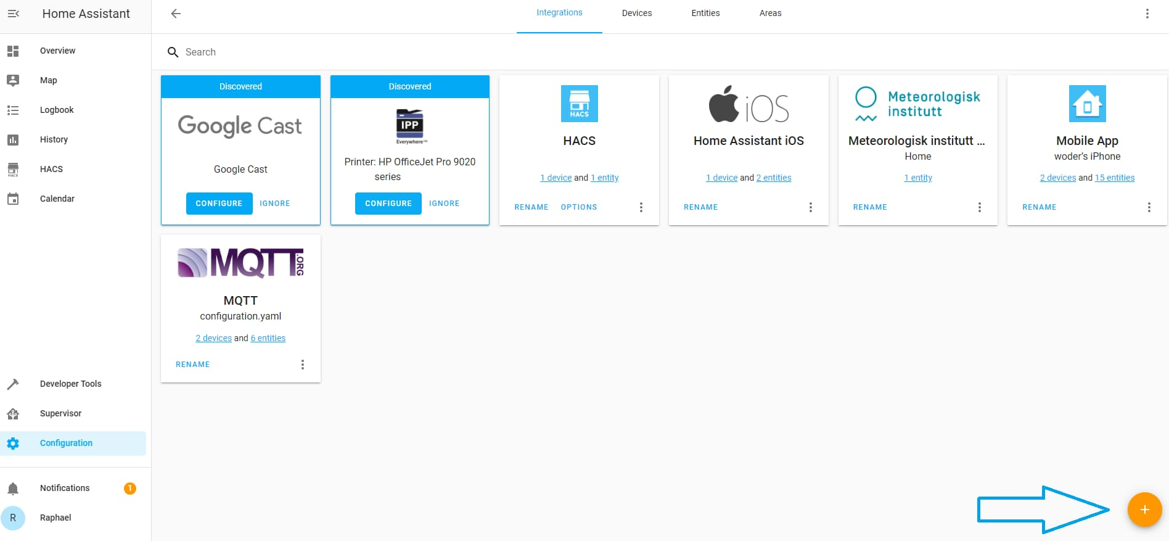Click the MQTT logo on its card
Viewport: 1169px width, 541px height.
[241, 263]
